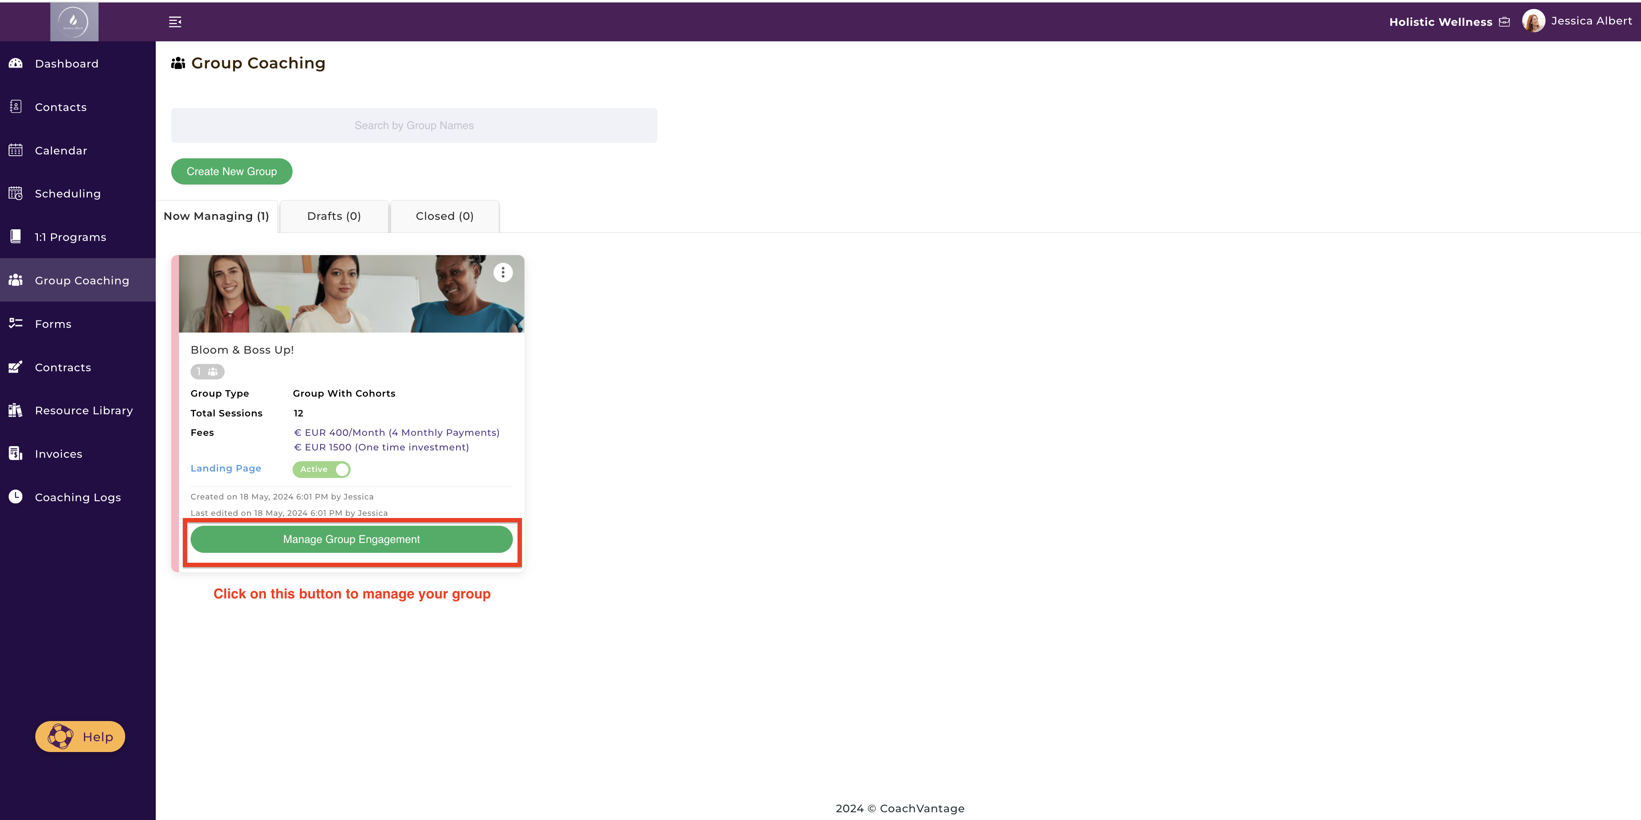Click the Invoices icon in sidebar
The image size is (1641, 820).
coord(16,453)
